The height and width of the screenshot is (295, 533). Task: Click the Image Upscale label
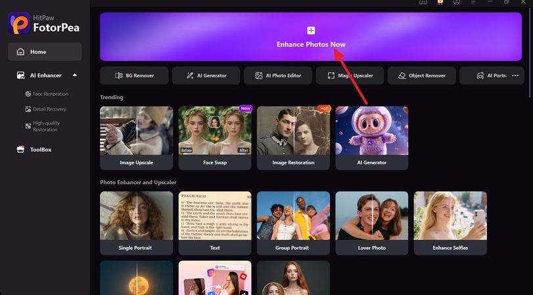(136, 163)
